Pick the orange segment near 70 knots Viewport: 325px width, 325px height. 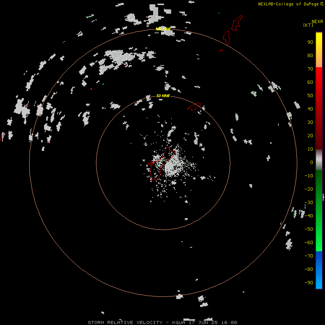[x=319, y=62]
